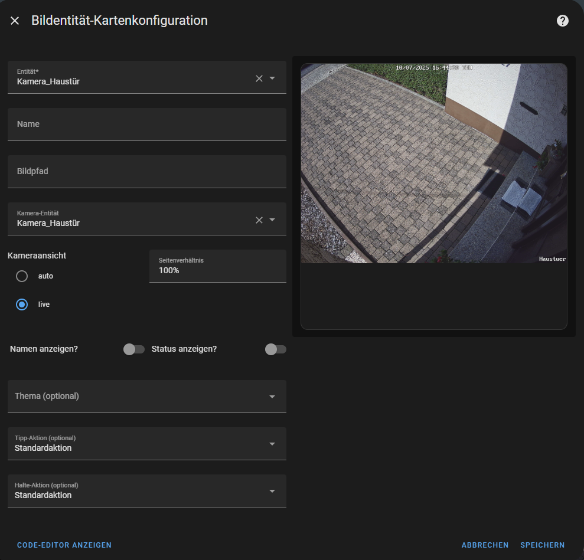Screen dimensions: 584x560
Task: Toggle the Status anzeigen switch
Action: point(275,349)
